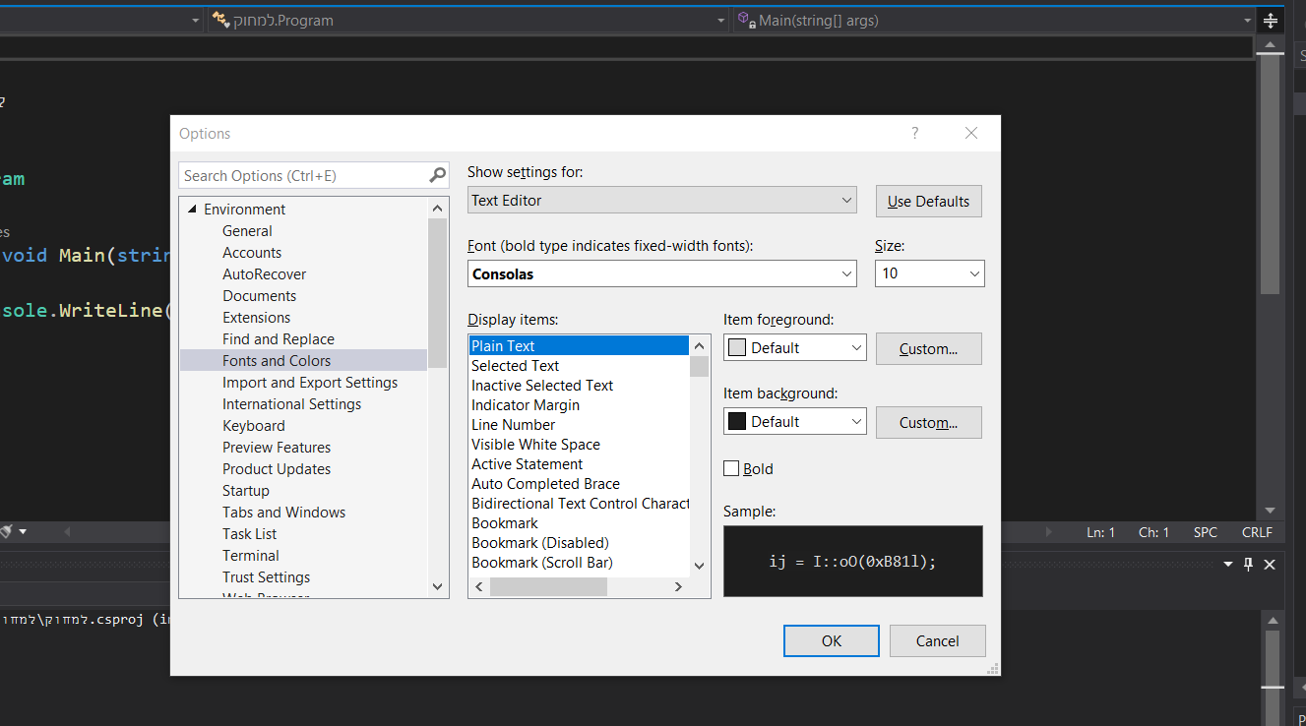This screenshot has height=726, width=1306.
Task: Click the Item foreground color swatch
Action: coord(736,347)
